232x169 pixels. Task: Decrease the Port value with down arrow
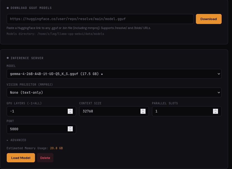(70, 130)
